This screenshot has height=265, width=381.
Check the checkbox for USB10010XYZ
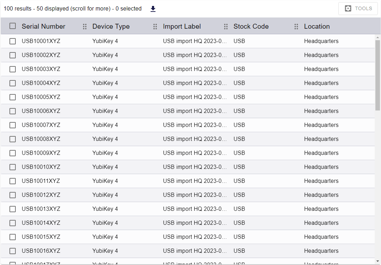[x=13, y=167]
